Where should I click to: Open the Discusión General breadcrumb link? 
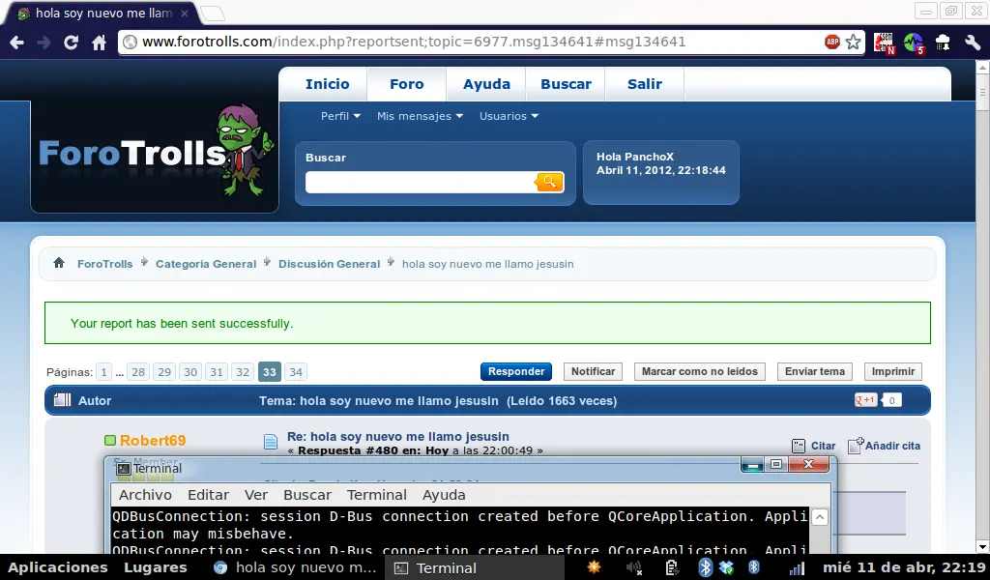(329, 264)
